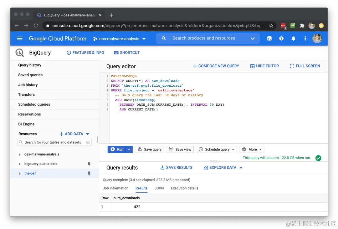Viewport: 338px width, 229px height.
Task: Switch editor to FULL SCREEN
Action: click(x=305, y=66)
